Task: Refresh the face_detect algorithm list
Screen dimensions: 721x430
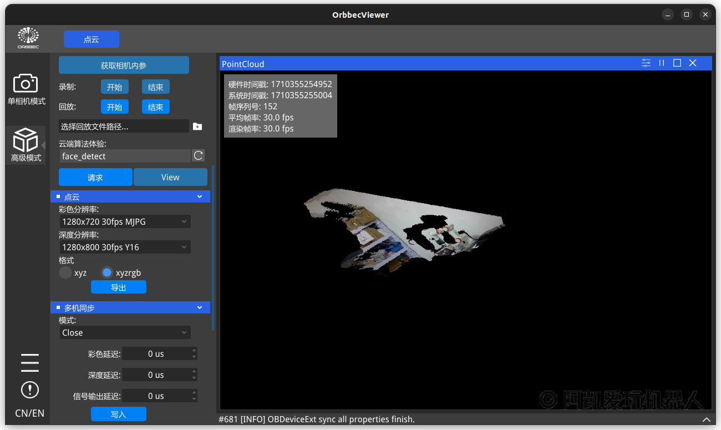Action: coord(198,156)
